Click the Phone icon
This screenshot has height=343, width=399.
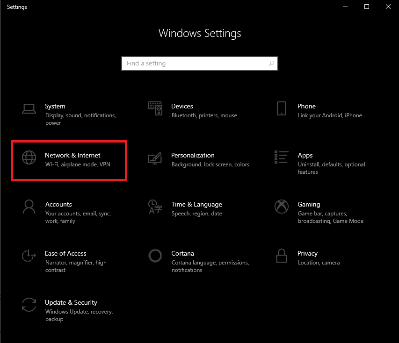pos(282,108)
